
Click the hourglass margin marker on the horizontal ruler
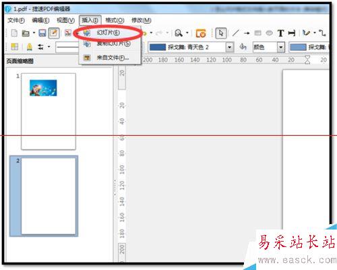pyautogui.click(x=307, y=60)
